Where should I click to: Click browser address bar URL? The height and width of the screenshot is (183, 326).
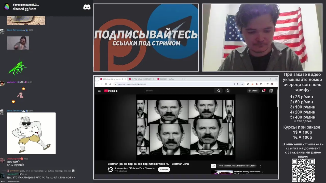132,84
